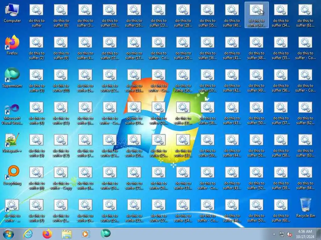Select the "do this to suffer (55..." file
The width and height of the screenshot is (321, 240).
281,48
